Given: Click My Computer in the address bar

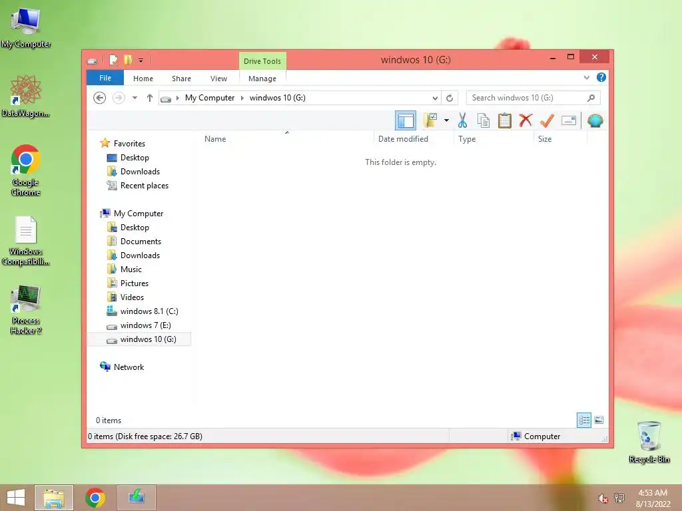Looking at the screenshot, I should [x=210, y=98].
